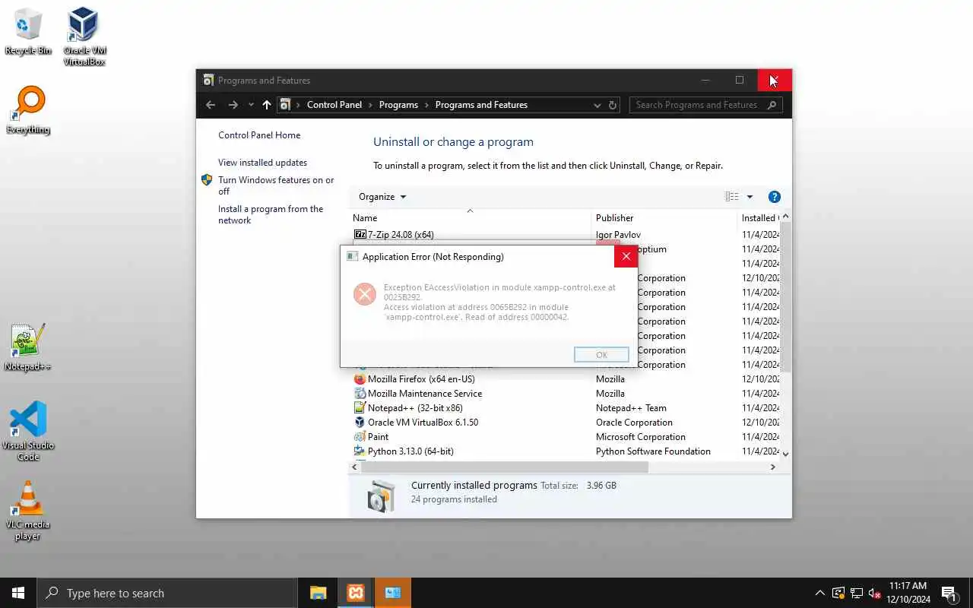Click the Python Software Foundation publisher cell
Screen dimensions: 973x608
click(x=653, y=451)
